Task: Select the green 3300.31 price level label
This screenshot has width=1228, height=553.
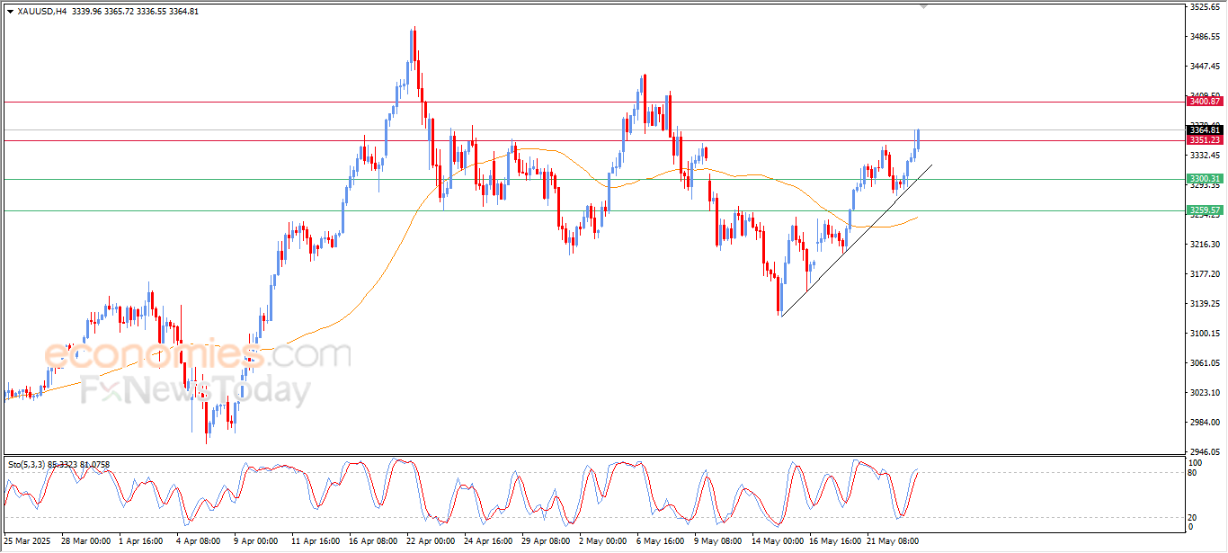Action: click(1204, 179)
